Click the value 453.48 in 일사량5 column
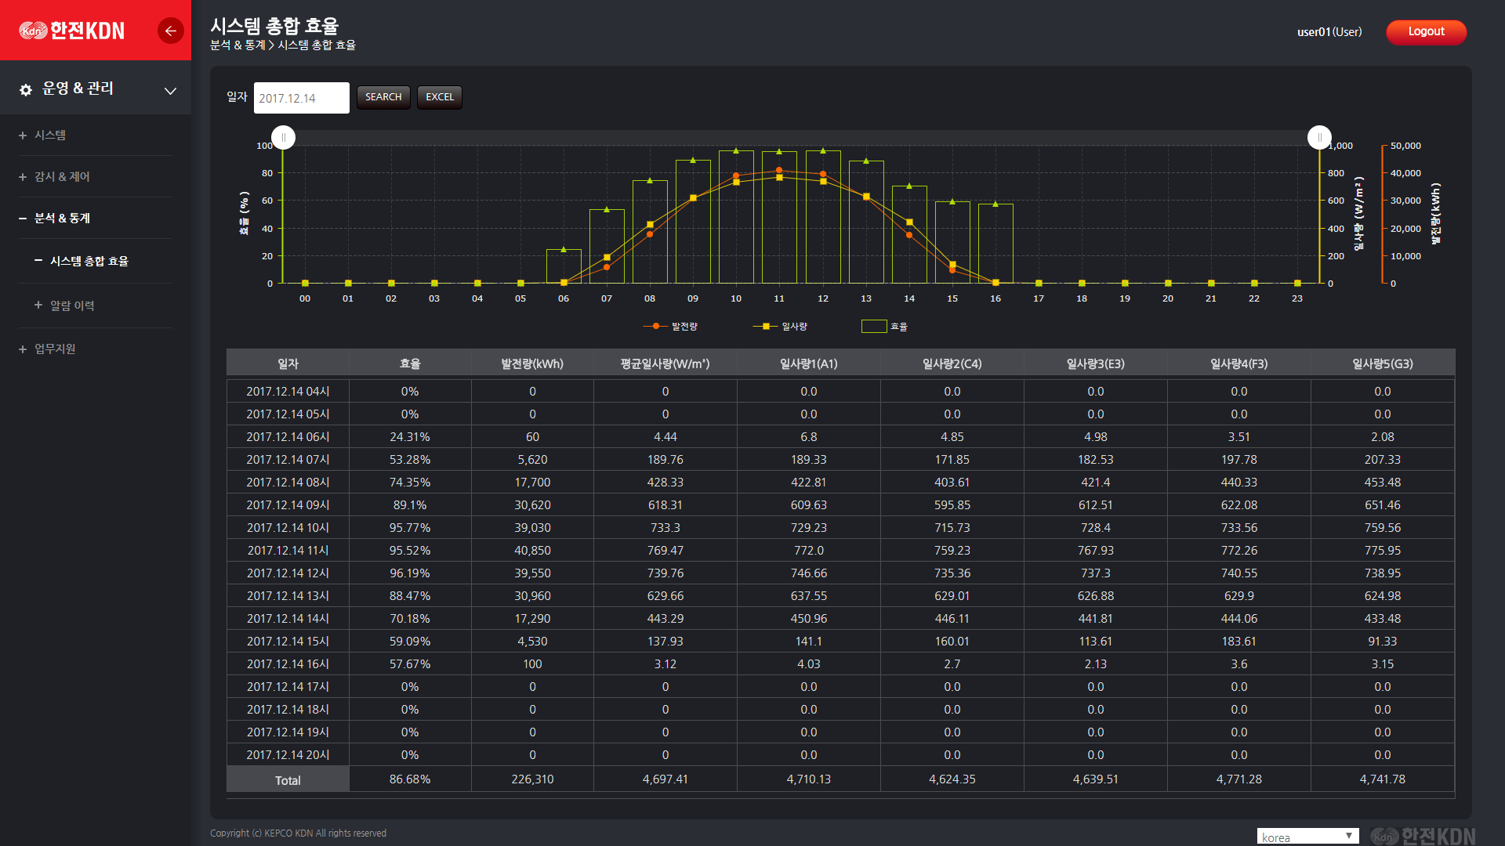 click(x=1383, y=483)
